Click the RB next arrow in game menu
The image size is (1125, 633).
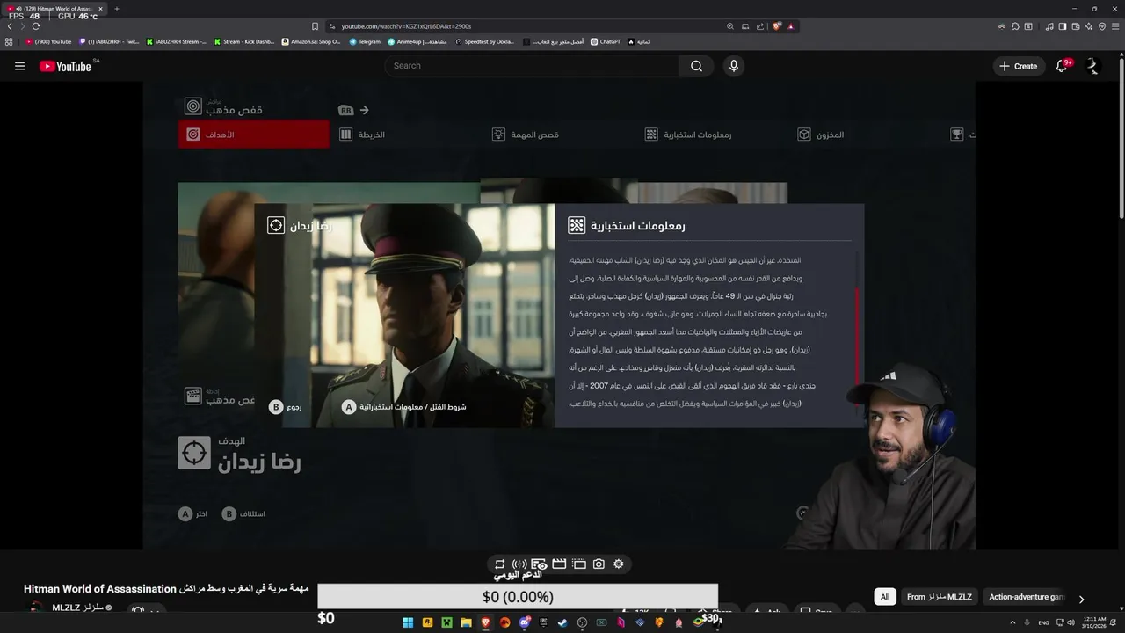coord(364,110)
